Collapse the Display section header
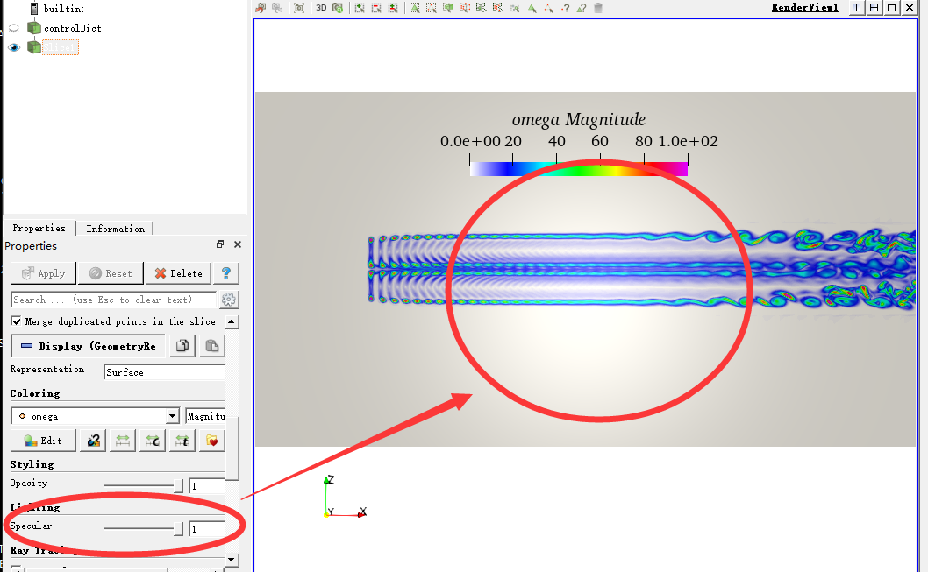The image size is (928, 572). (x=88, y=346)
